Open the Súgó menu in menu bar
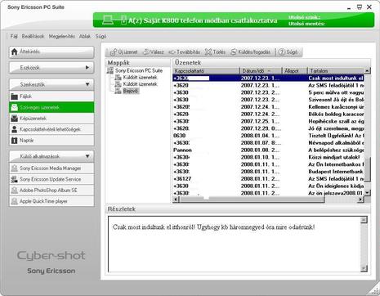This screenshot has height=296, width=380. coord(101,36)
